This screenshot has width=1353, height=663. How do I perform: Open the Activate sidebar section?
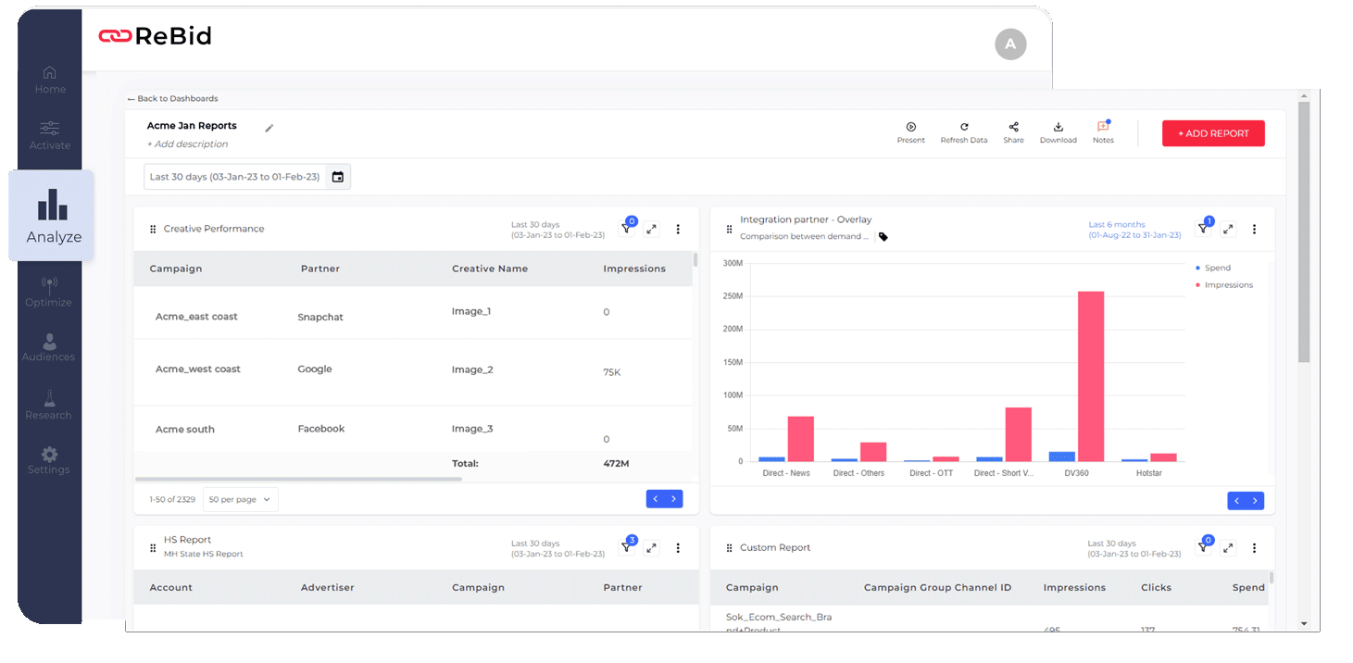[50, 135]
